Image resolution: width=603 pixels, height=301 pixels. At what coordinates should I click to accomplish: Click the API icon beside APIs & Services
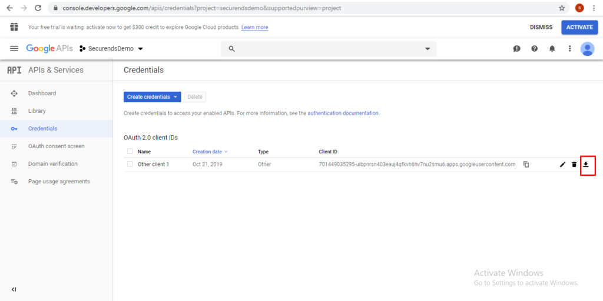15,71
